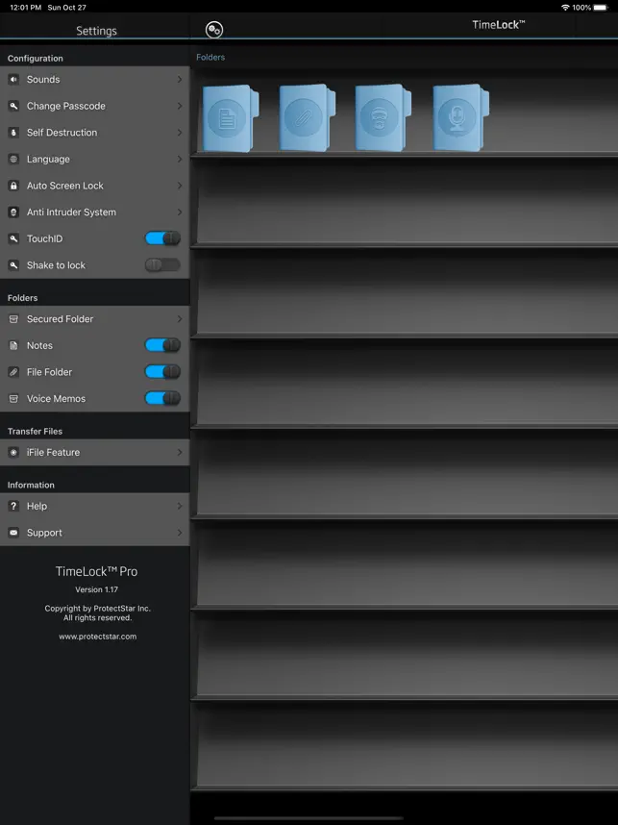Click the paperclip icon beside File Folder
Viewport: 618px width, 825px height.
[x=13, y=372]
